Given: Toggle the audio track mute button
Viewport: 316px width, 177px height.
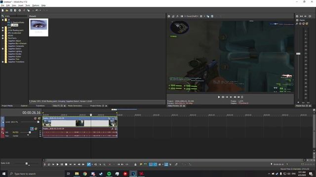Looking at the screenshot, I should tap(32, 129).
